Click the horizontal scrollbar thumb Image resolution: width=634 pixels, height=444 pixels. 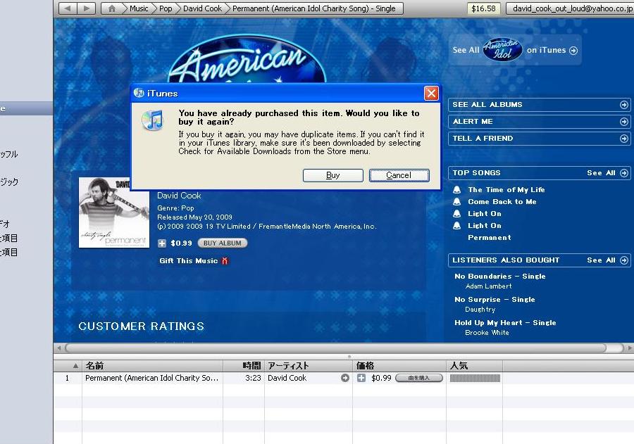click(335, 348)
